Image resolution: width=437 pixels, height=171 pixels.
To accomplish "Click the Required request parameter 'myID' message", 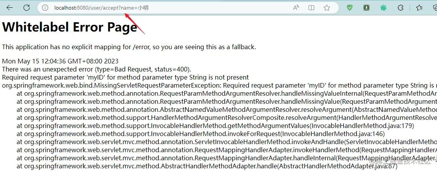I will coord(125,77).
